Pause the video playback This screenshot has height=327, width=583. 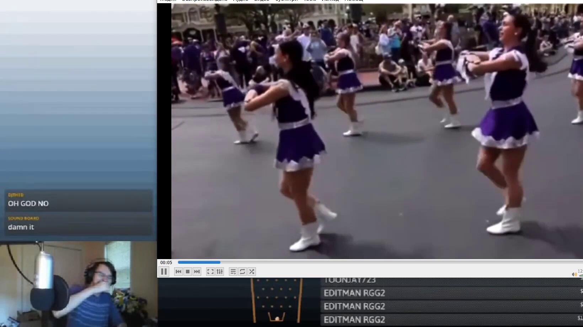(164, 272)
